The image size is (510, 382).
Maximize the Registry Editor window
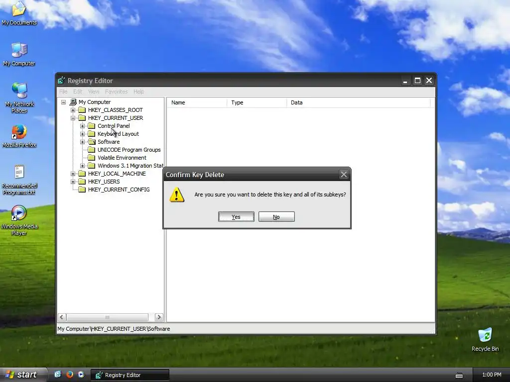418,80
